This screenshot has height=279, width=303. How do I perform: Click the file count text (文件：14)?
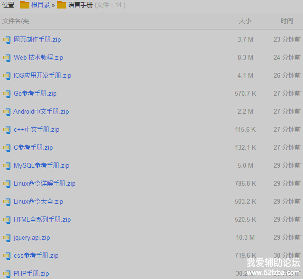[x=110, y=5]
